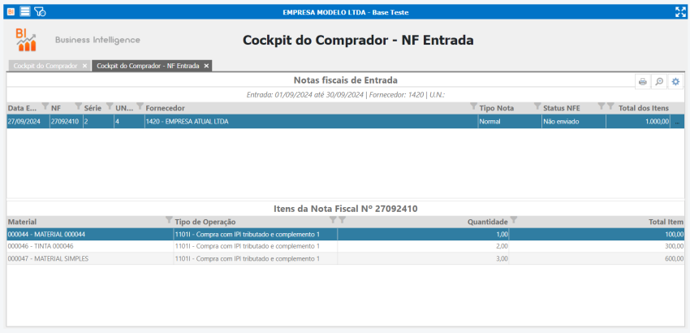Image resolution: width=690 pixels, height=333 pixels.
Task: Select the 27/09/2024 date cell
Action: (x=28, y=122)
